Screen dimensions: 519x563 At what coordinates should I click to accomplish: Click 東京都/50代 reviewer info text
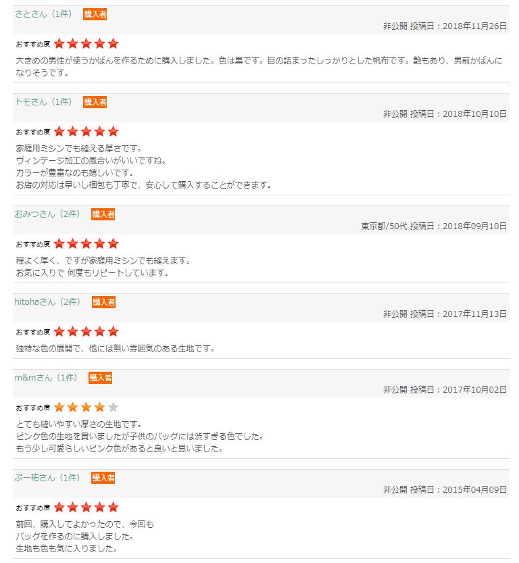[x=384, y=226]
